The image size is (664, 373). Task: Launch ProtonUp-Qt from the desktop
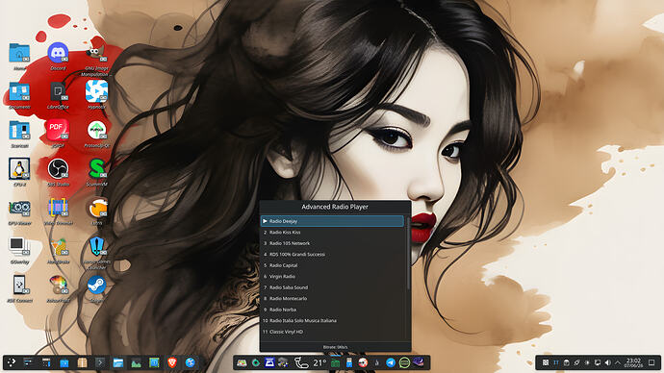[96, 130]
